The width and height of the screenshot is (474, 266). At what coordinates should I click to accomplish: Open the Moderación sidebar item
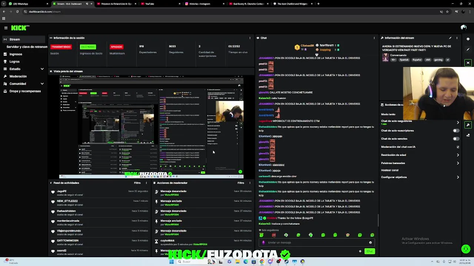click(23, 76)
